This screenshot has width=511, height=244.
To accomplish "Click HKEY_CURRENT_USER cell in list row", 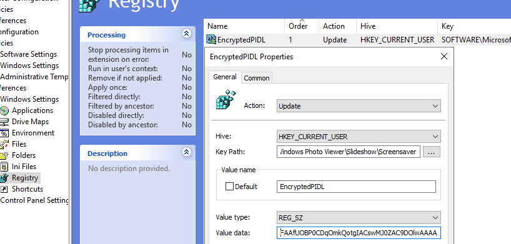I will tap(397, 40).
